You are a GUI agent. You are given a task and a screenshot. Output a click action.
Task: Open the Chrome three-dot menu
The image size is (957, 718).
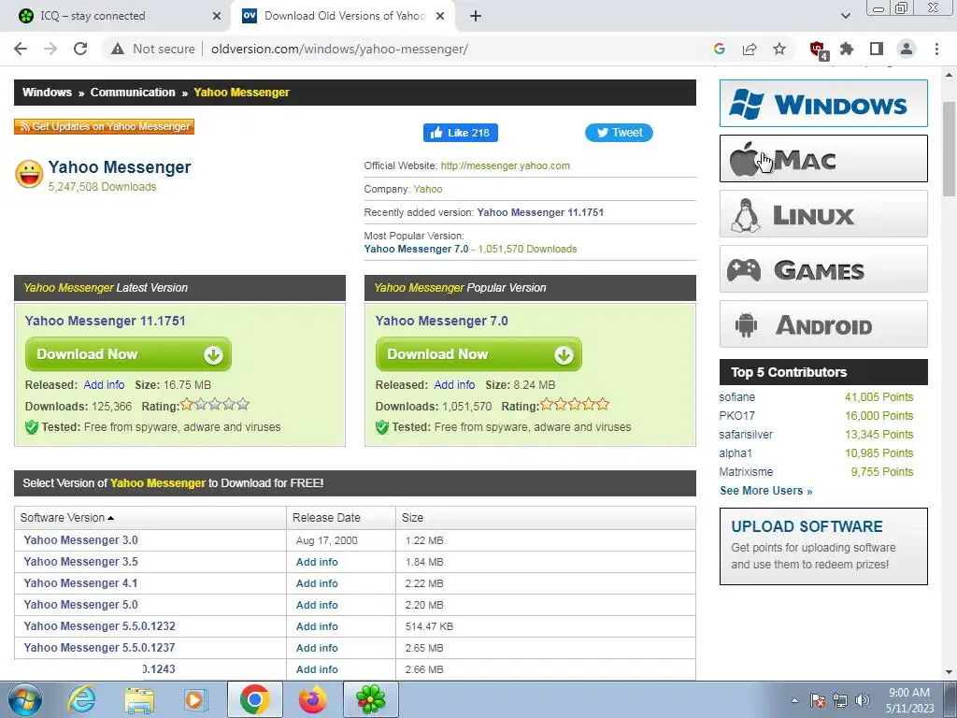coord(936,49)
